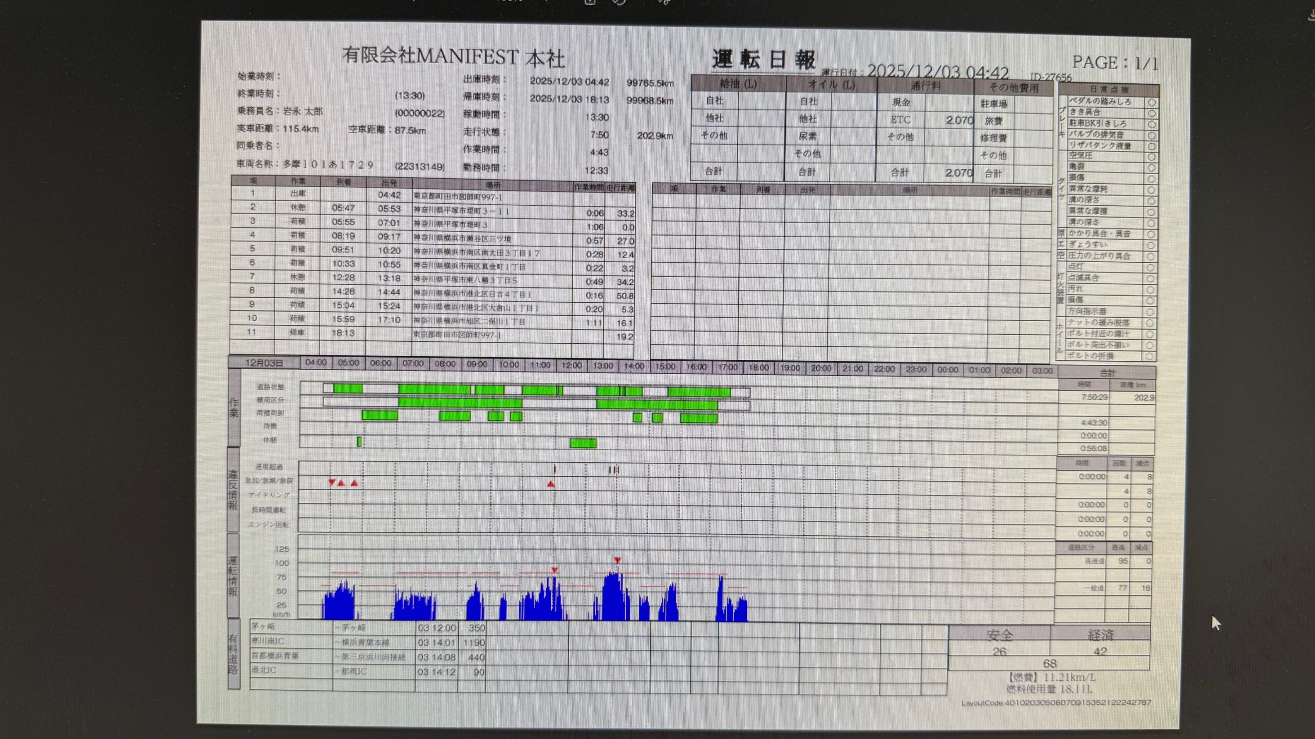Click the 通行料 column header
1315x739 pixels.
pos(925,86)
